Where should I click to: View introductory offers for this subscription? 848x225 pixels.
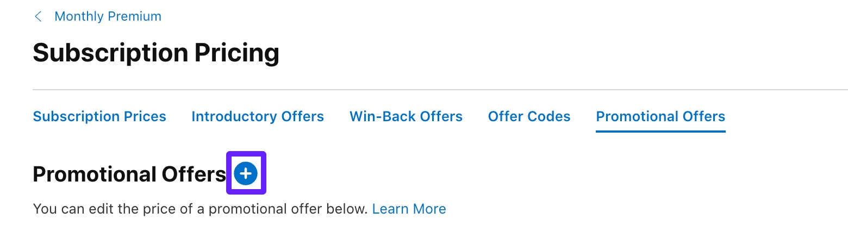(x=258, y=116)
